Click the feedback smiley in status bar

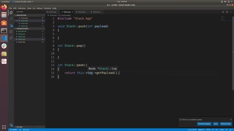point(227,130)
